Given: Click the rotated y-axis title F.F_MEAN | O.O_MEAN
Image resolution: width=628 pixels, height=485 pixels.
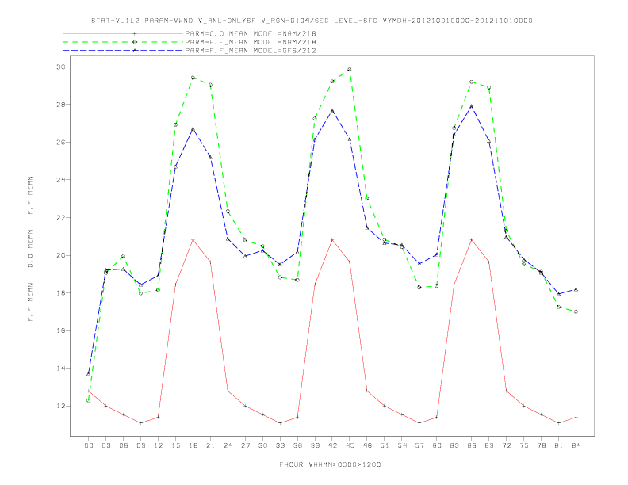Looking at the screenshot, I should 30,249.
